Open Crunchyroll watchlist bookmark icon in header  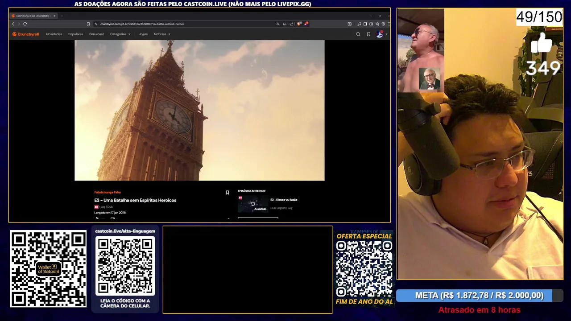tap(368, 34)
